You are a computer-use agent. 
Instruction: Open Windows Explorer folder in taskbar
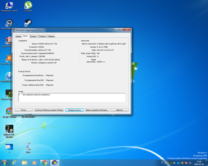[25, 163]
